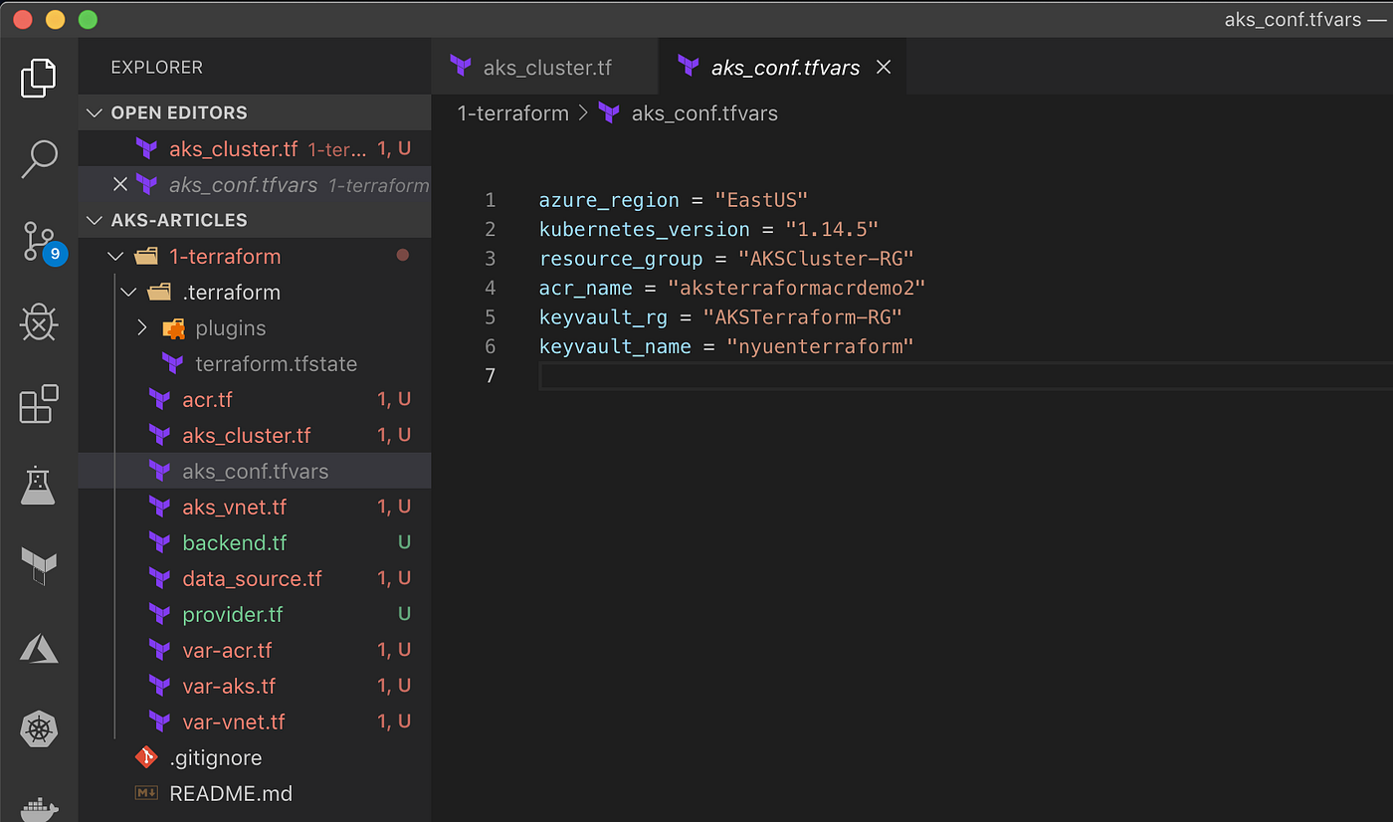
Task: Open the Kubernetes view in activity bar
Action: [x=39, y=730]
